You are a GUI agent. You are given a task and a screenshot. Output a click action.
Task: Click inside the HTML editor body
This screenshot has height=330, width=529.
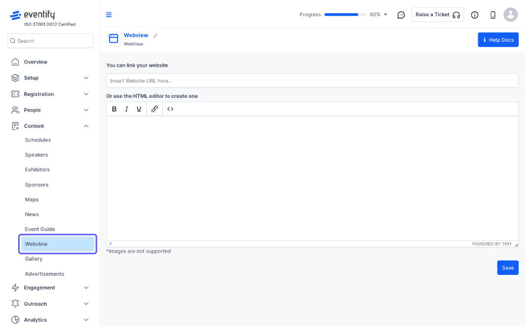pos(312,179)
